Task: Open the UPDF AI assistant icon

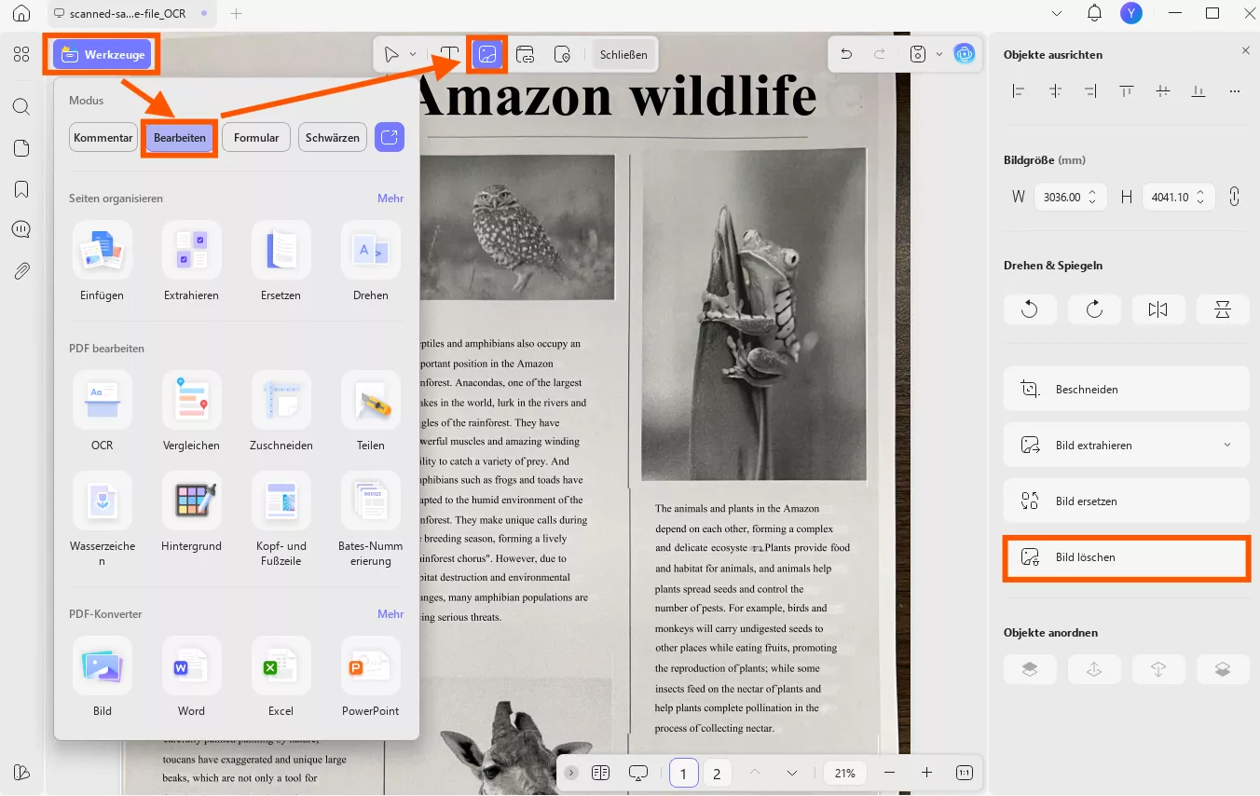Action: click(965, 54)
